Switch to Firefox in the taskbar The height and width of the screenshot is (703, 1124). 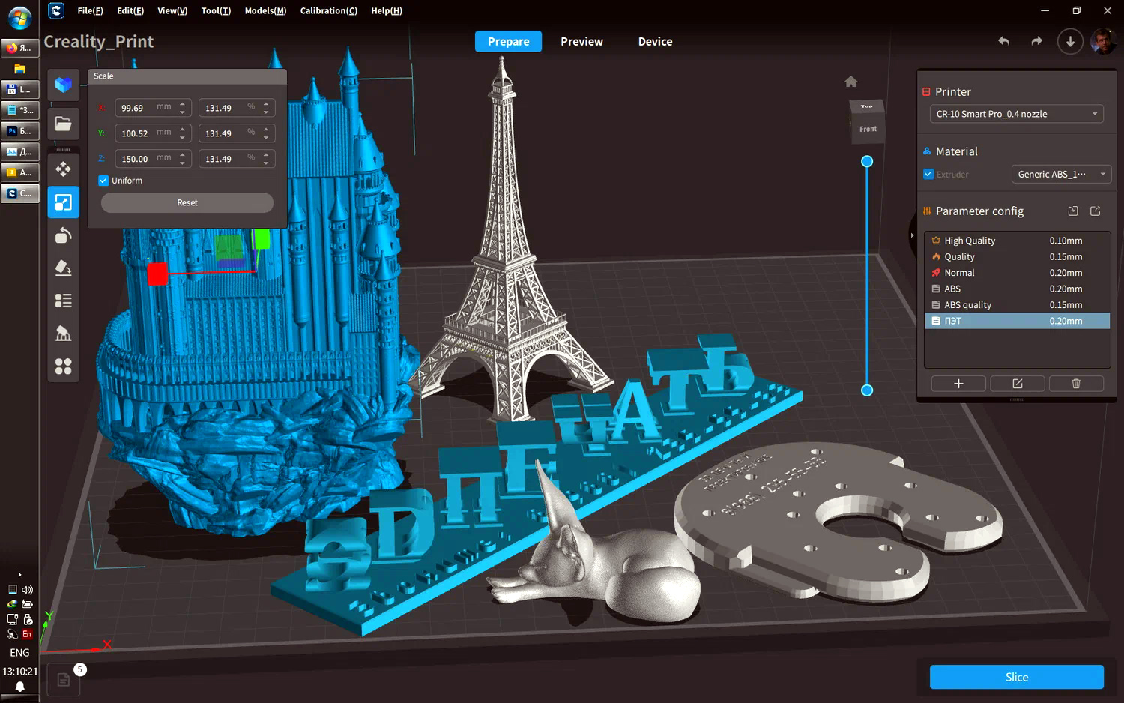pyautogui.click(x=19, y=48)
